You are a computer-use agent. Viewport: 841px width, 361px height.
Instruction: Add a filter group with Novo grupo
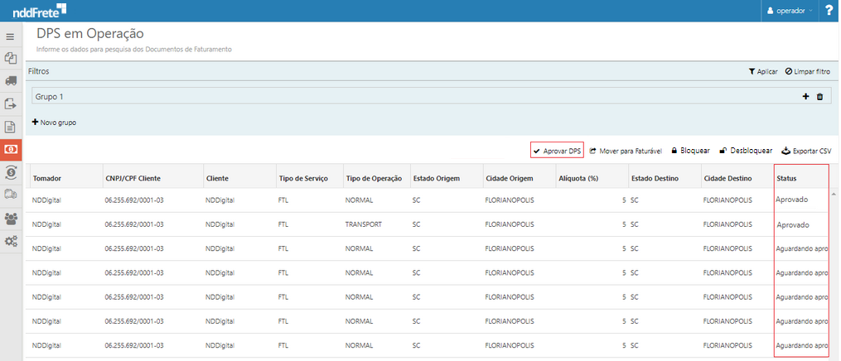pos(54,123)
